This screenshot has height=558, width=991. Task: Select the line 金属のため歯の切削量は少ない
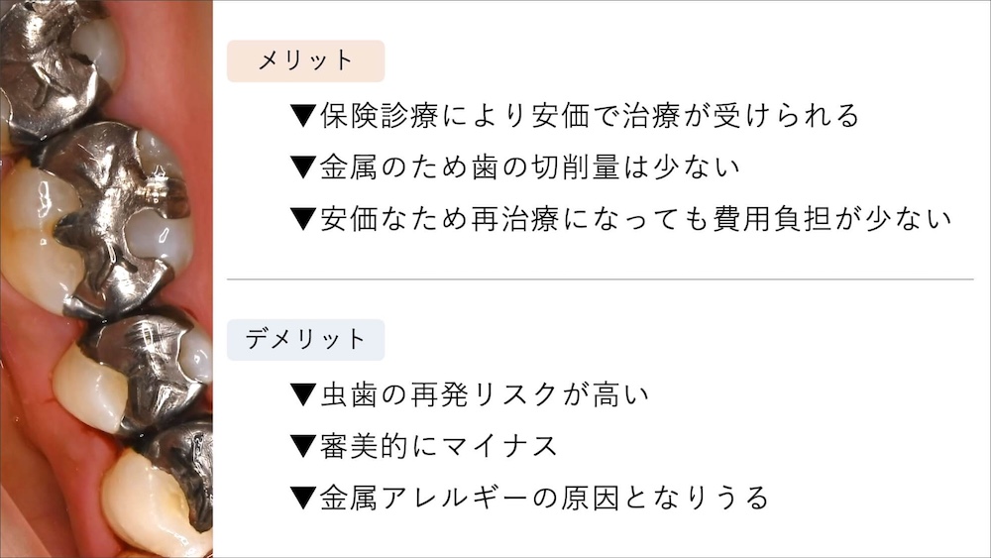529,167
